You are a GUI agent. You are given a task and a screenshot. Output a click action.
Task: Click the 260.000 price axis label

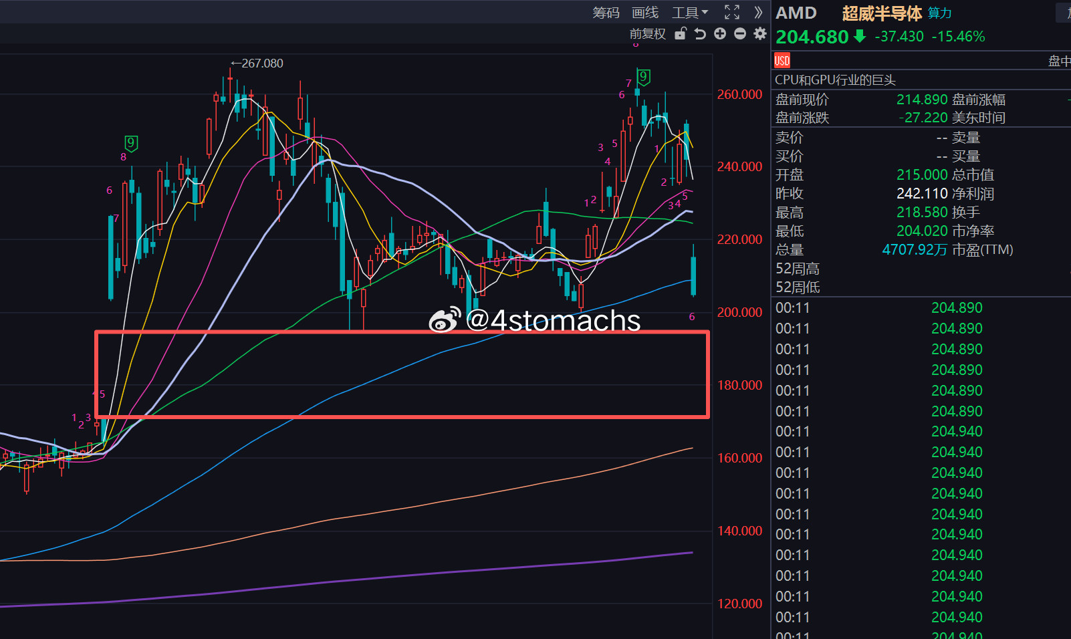tap(739, 94)
